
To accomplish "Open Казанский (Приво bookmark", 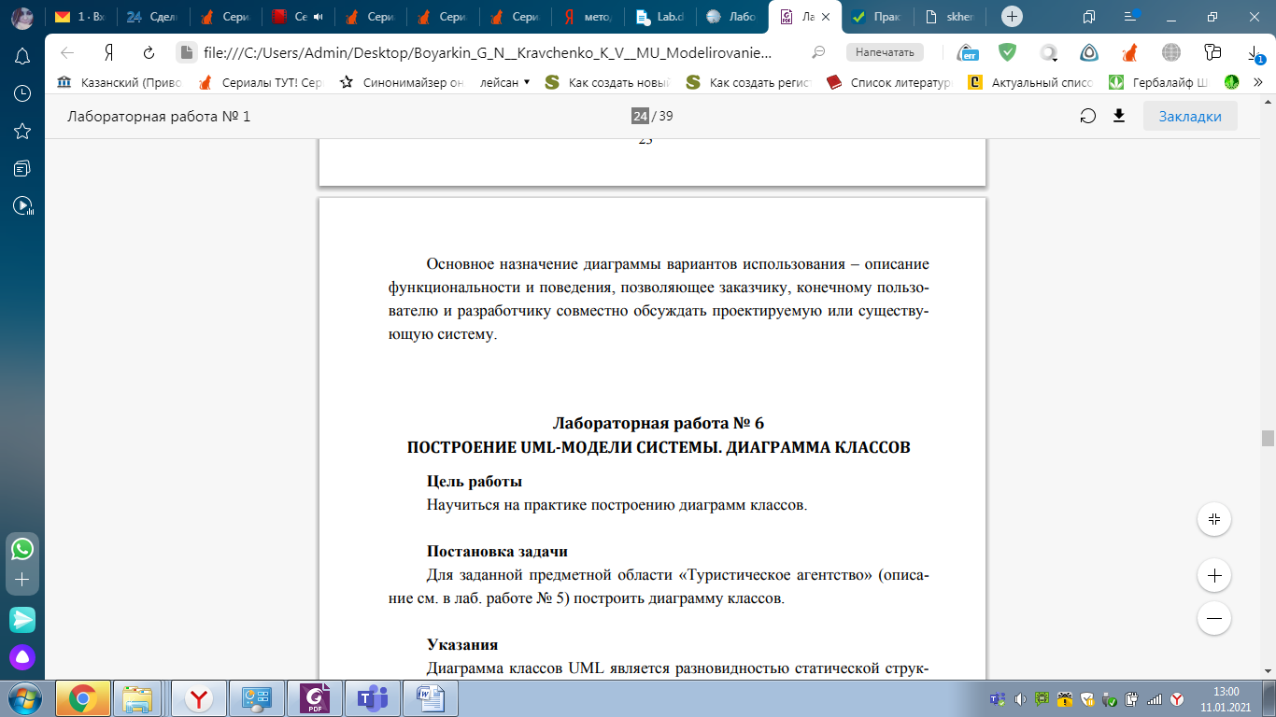I will pos(120,82).
